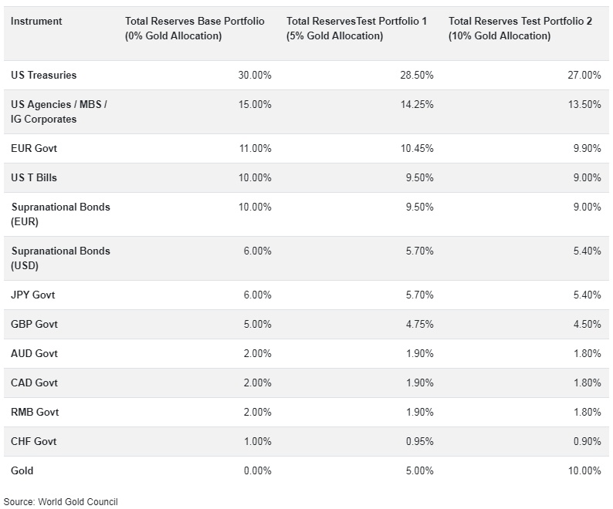Screen dimensions: 613x509
Task: Select the US T Bills row label
Action: tap(34, 177)
